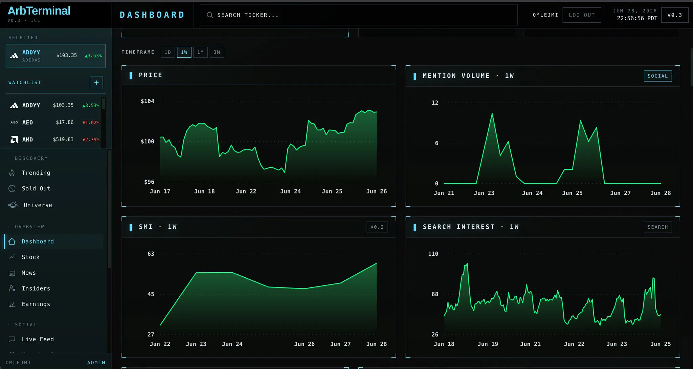Image resolution: width=693 pixels, height=369 pixels.
Task: Click the AEO logo icon
Action: (14, 122)
